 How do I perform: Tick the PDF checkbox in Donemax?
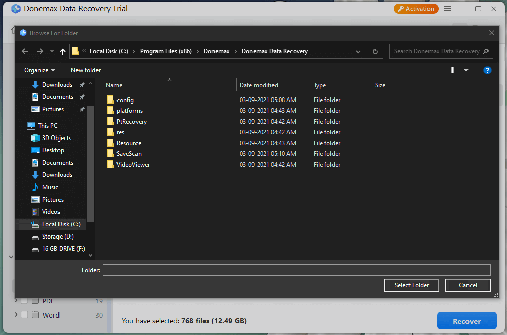pos(24,301)
